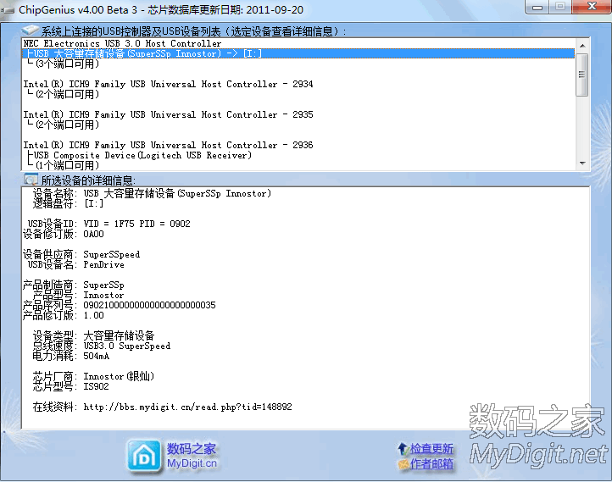Click the serial number 090210000000000000000035
612x482 pixels.
coord(149,305)
